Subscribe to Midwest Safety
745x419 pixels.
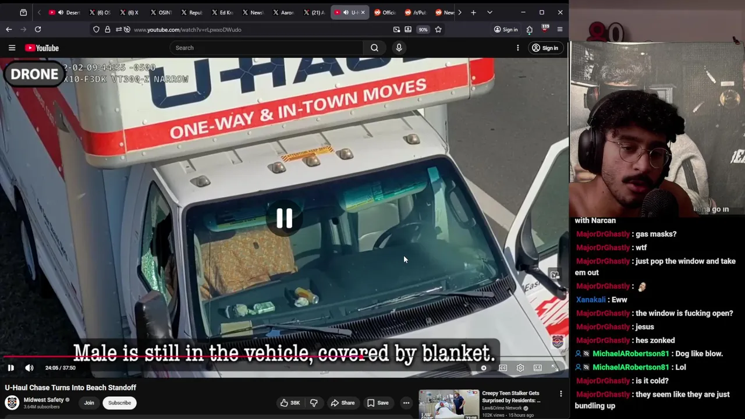click(119, 403)
